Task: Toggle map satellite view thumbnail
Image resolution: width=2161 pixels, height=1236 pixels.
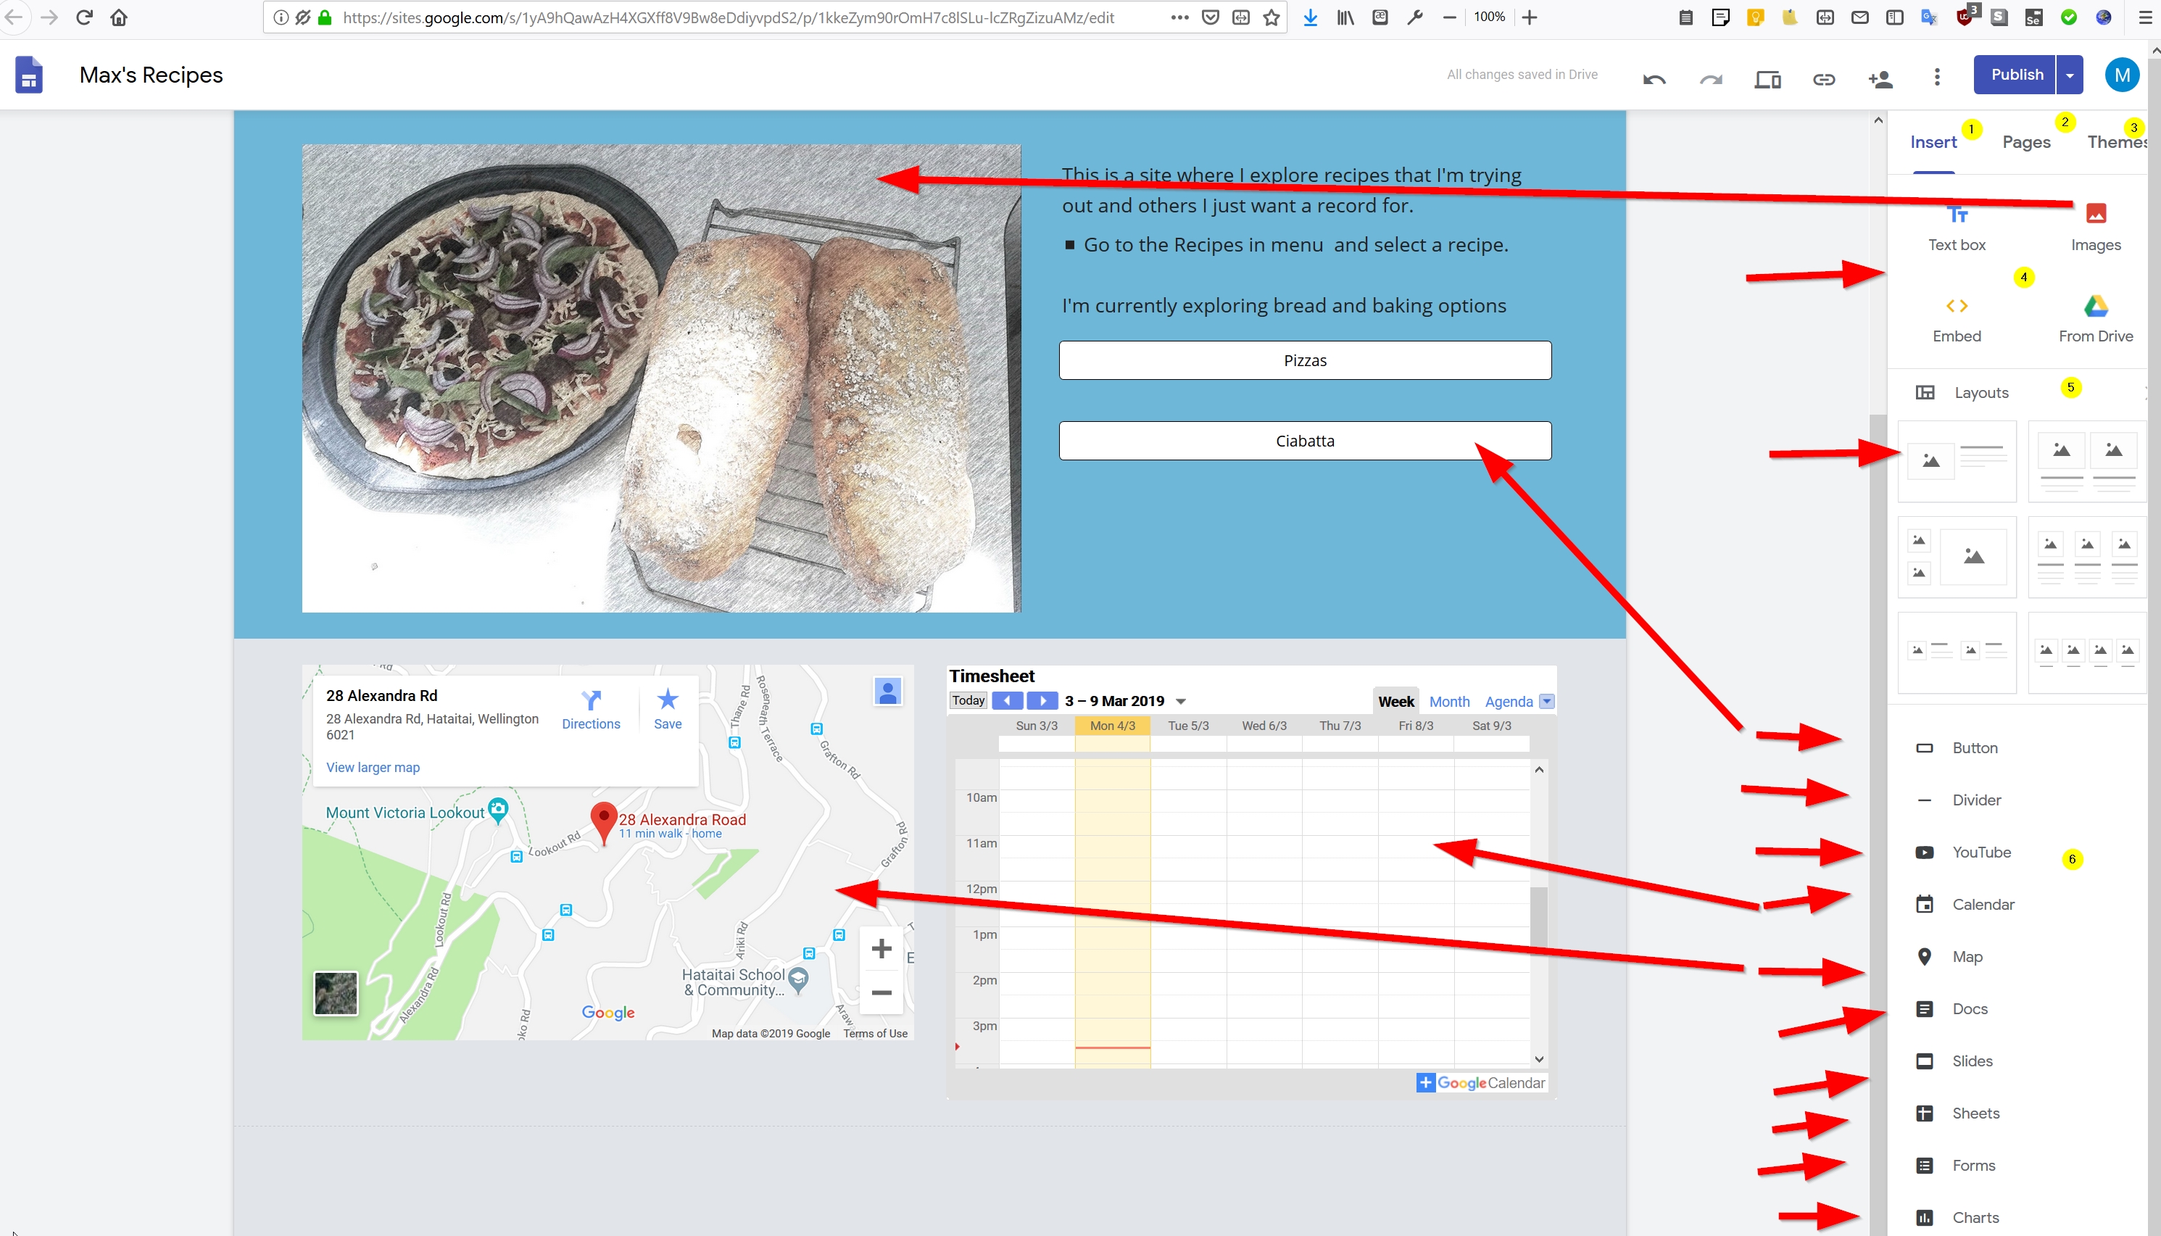Action: [336, 992]
